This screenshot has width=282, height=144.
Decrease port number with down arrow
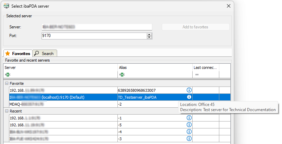(149, 37)
